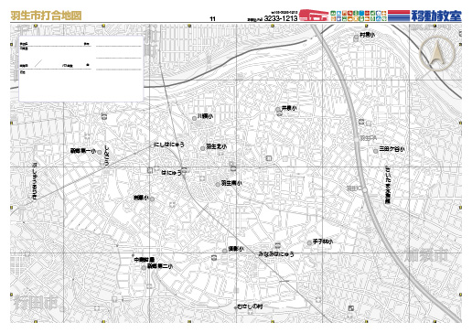Image resolution: width=472 pixels, height=333 pixels.
Task: Click the north arrow compass emblem
Action: point(437,54)
